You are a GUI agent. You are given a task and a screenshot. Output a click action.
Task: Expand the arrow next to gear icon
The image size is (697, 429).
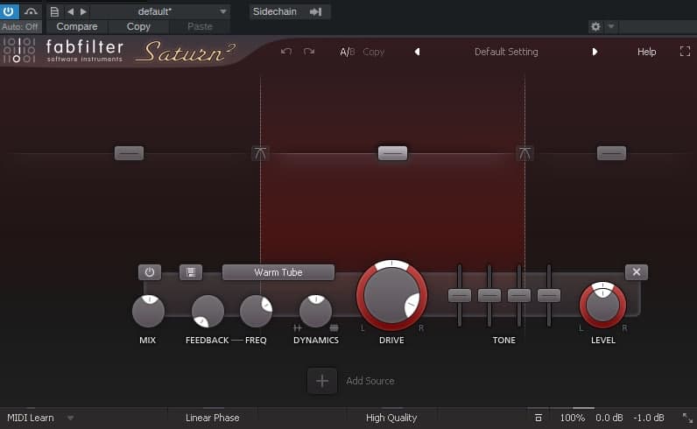coord(611,26)
